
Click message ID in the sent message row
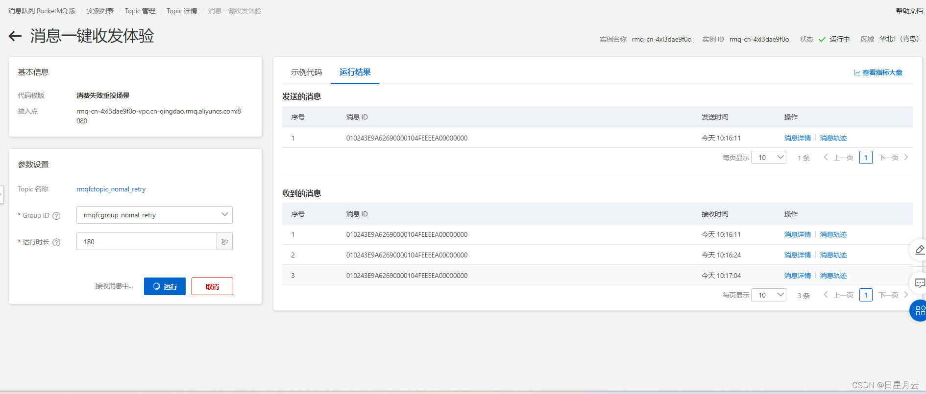407,138
